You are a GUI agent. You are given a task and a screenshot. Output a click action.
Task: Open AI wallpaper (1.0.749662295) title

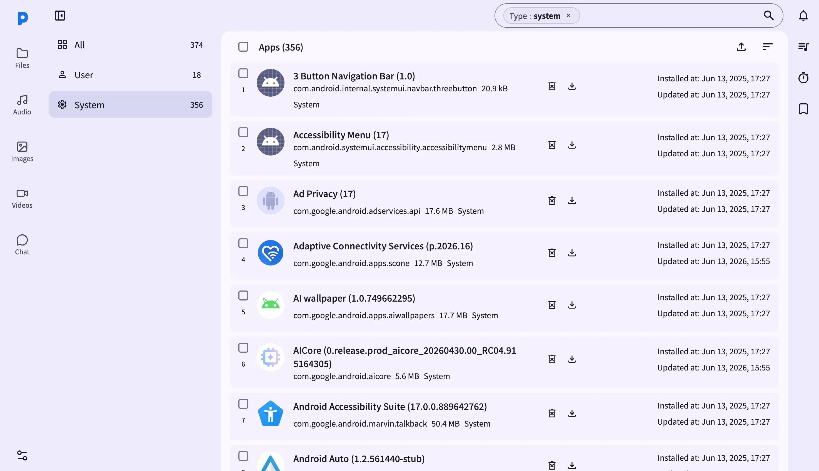pos(354,298)
